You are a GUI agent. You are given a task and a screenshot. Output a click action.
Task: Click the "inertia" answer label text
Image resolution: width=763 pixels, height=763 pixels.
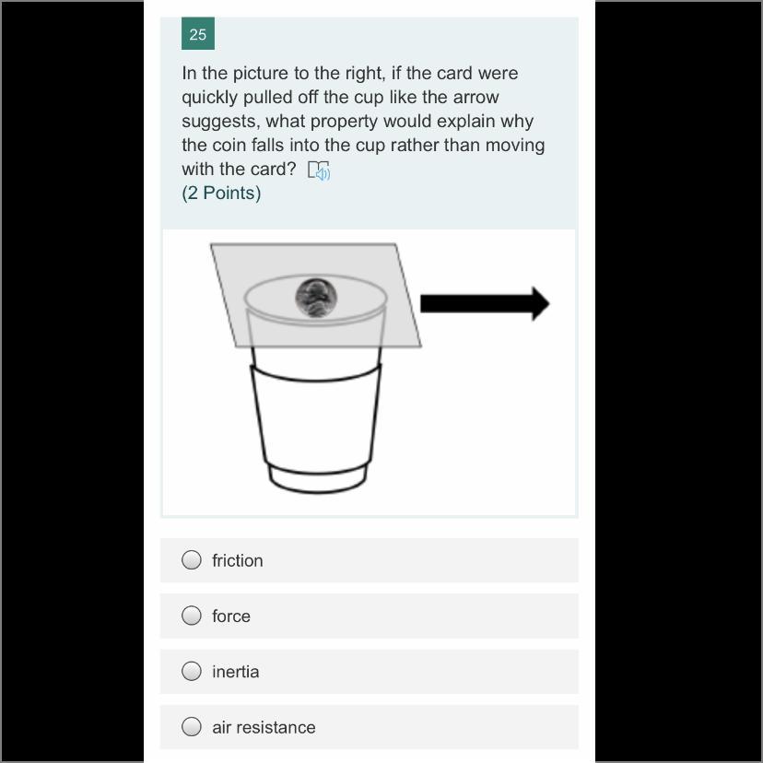[236, 672]
